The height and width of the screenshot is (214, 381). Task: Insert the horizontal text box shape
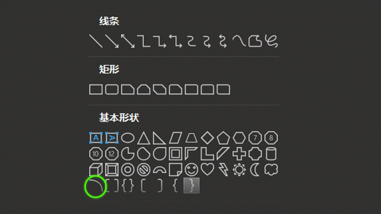point(96,138)
